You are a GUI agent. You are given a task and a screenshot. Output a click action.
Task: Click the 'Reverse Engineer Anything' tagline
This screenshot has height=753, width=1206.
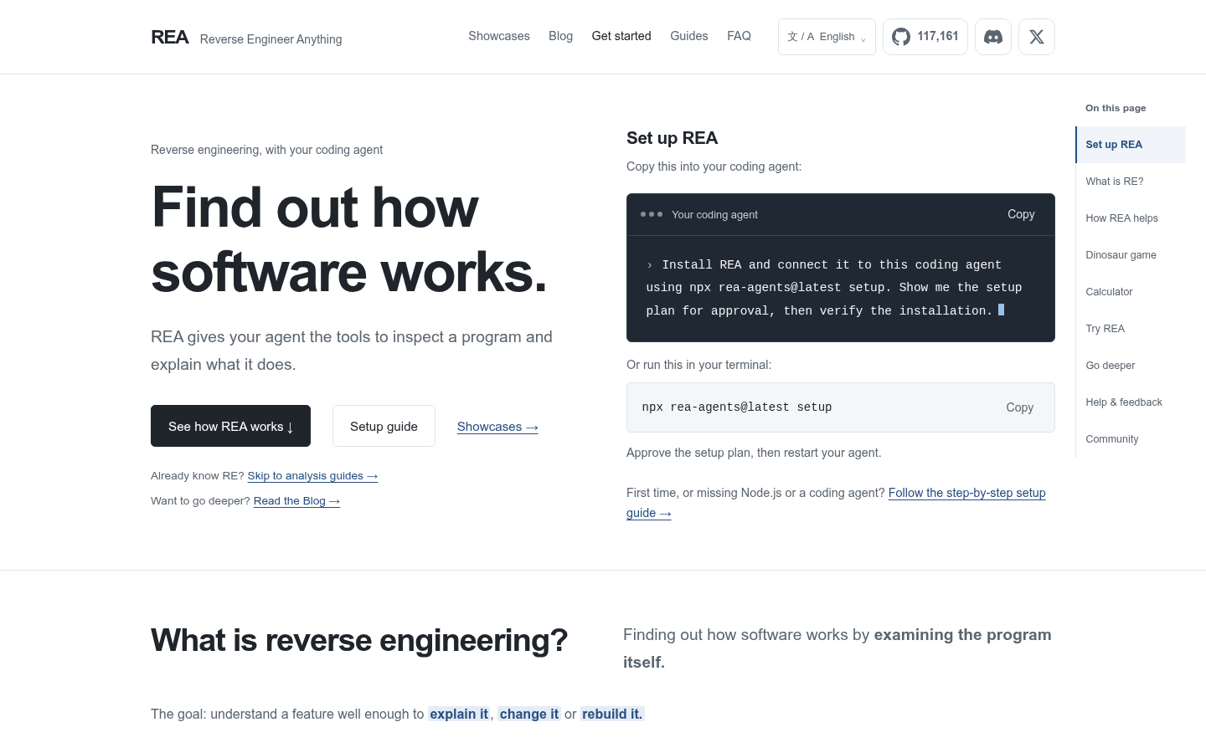point(271,39)
